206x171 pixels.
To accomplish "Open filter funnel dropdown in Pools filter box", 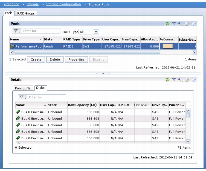I will point(17,31).
